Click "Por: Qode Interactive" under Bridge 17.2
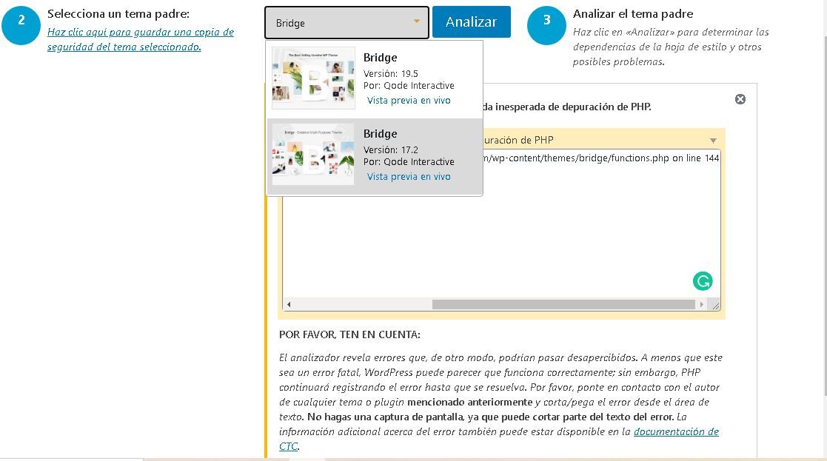 [409, 162]
